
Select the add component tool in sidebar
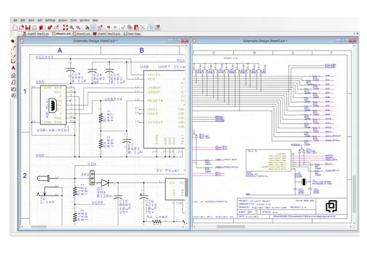13,41
